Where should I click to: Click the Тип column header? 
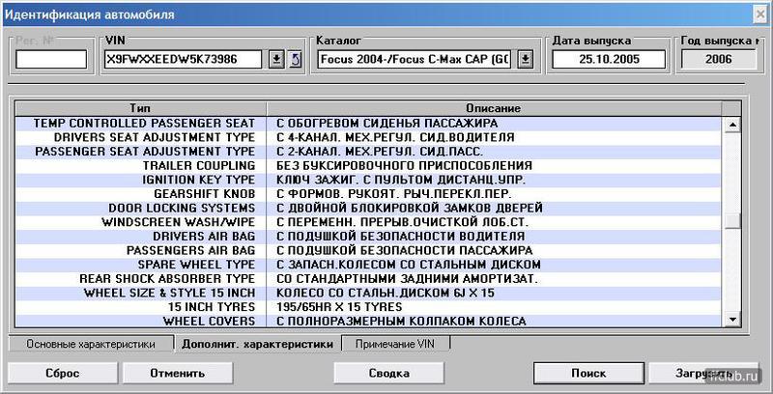click(x=140, y=108)
